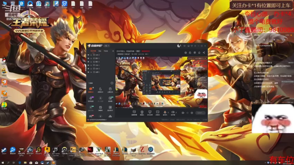This screenshot has height=165, width=294.
Task: Click the screenshot camera icon above preview
Action: coord(186,53)
